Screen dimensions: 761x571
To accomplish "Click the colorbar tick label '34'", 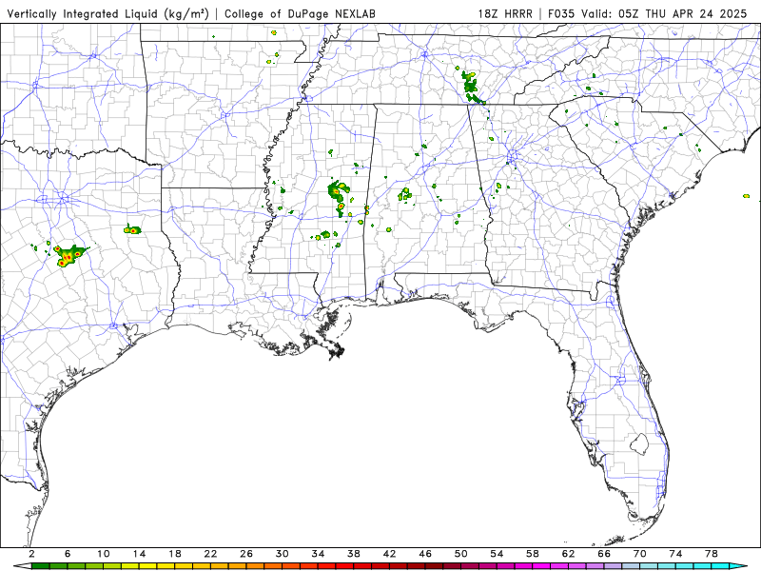I will coord(318,554).
